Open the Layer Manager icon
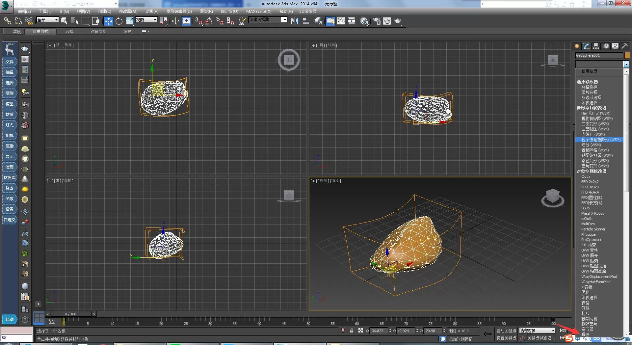The width and height of the screenshot is (632, 345). pos(318,21)
